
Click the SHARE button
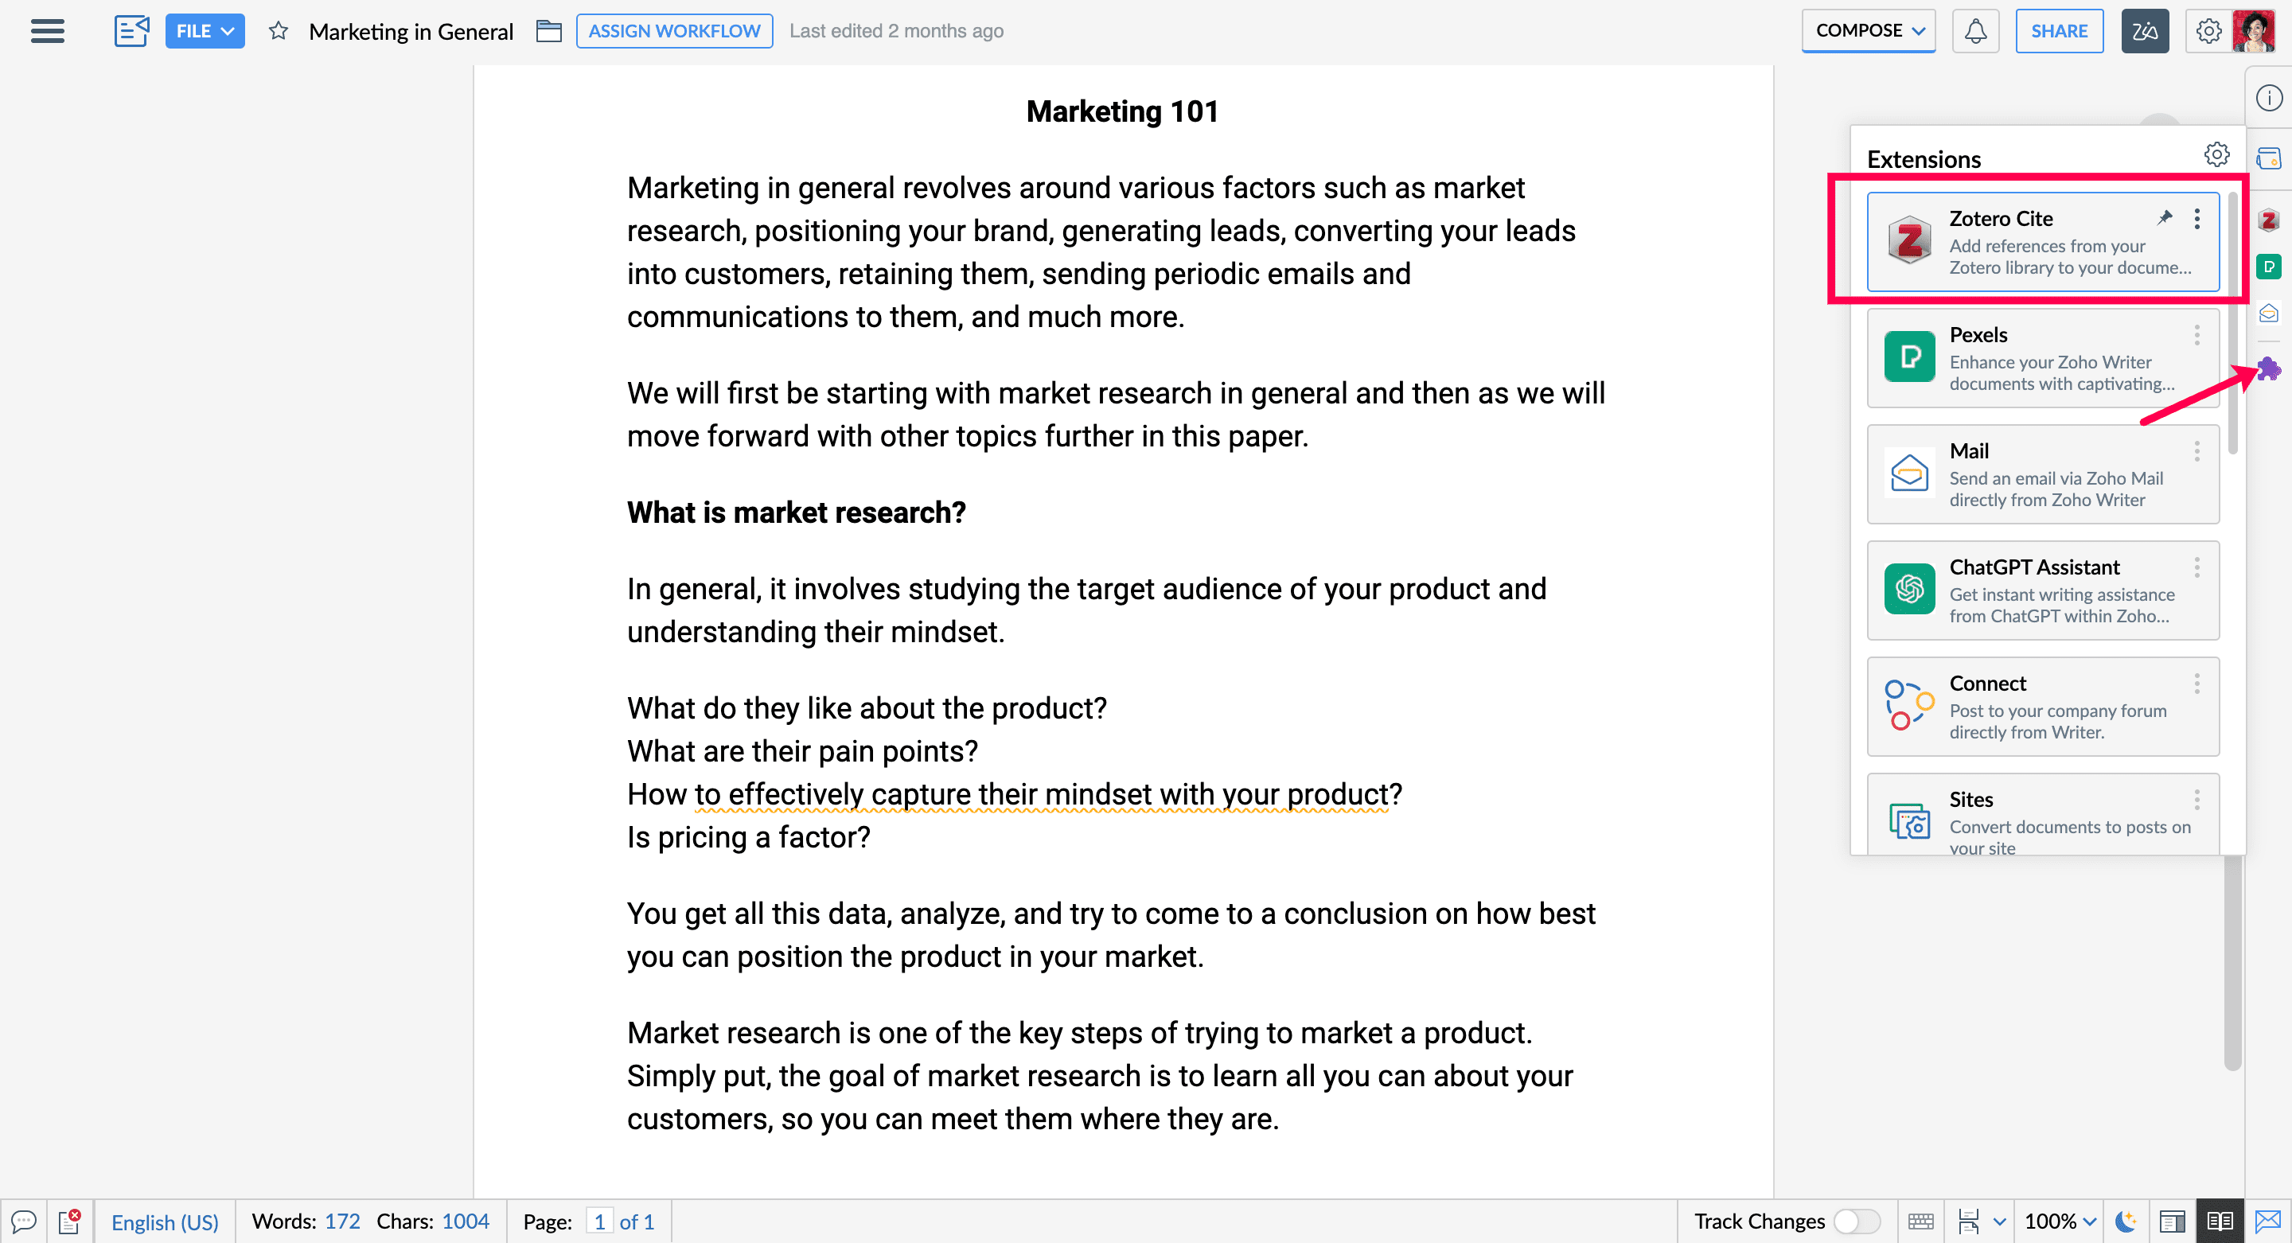2058,31
